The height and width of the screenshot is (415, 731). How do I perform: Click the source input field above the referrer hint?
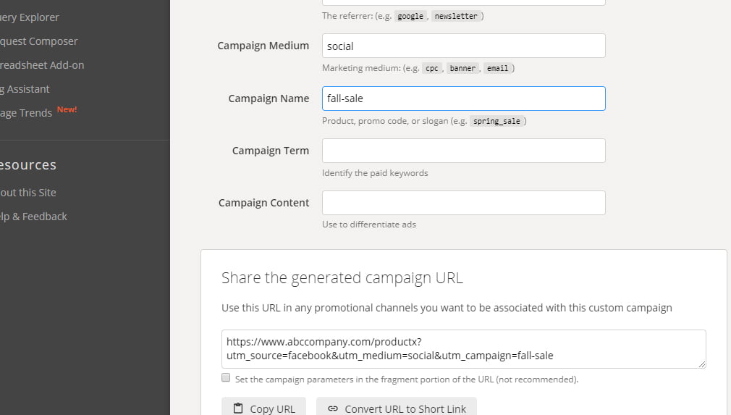coord(463,2)
